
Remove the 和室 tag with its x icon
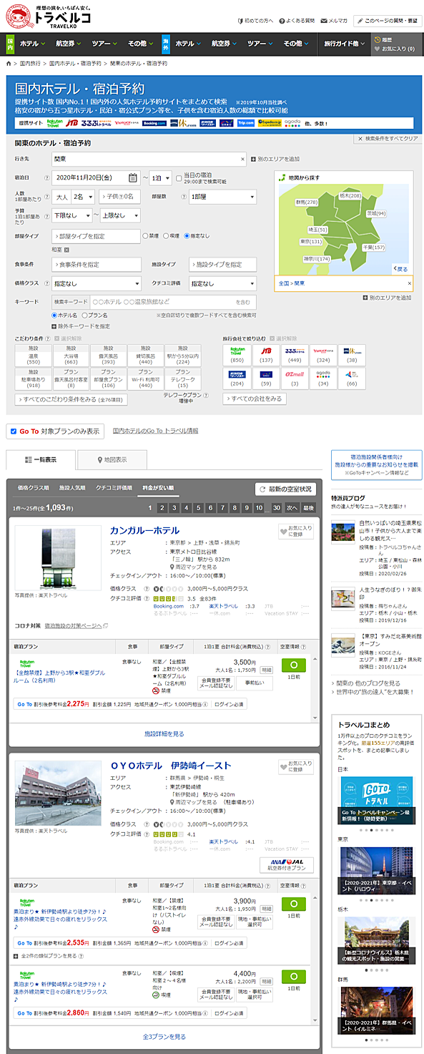66,250
